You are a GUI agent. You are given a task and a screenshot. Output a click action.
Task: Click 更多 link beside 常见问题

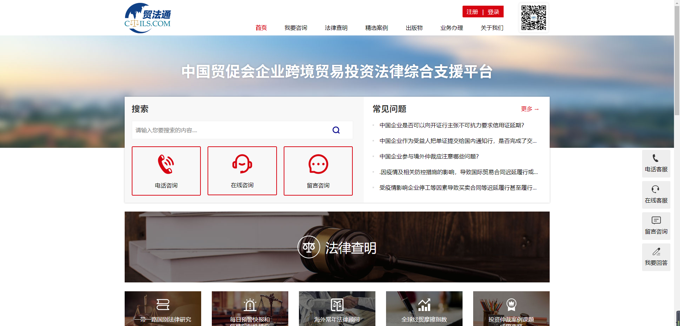coord(529,109)
